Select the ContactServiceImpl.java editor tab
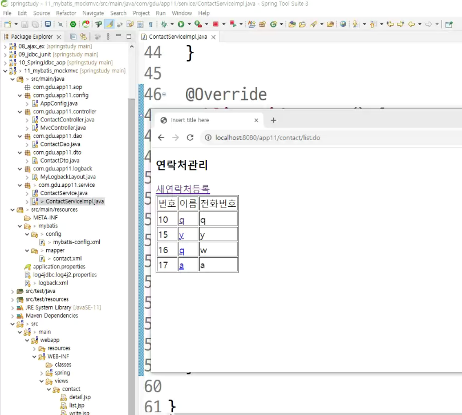462x415 pixels. coord(177,37)
